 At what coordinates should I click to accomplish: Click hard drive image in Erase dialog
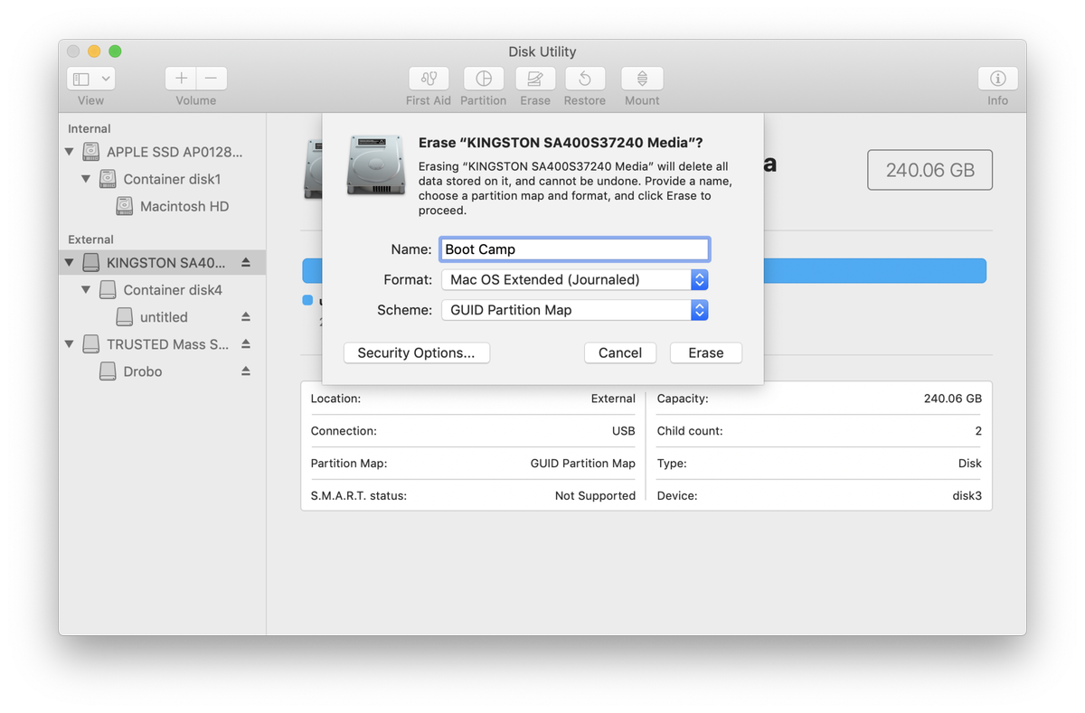point(375,164)
